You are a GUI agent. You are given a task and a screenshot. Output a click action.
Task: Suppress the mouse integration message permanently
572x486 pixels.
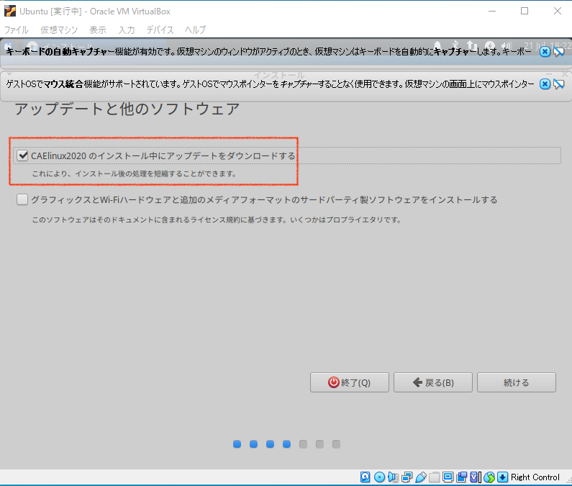[558, 85]
